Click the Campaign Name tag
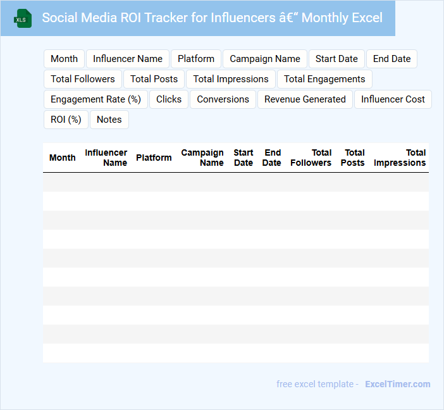 point(265,59)
